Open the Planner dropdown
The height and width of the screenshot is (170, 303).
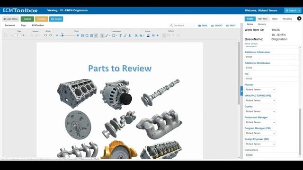click(260, 90)
